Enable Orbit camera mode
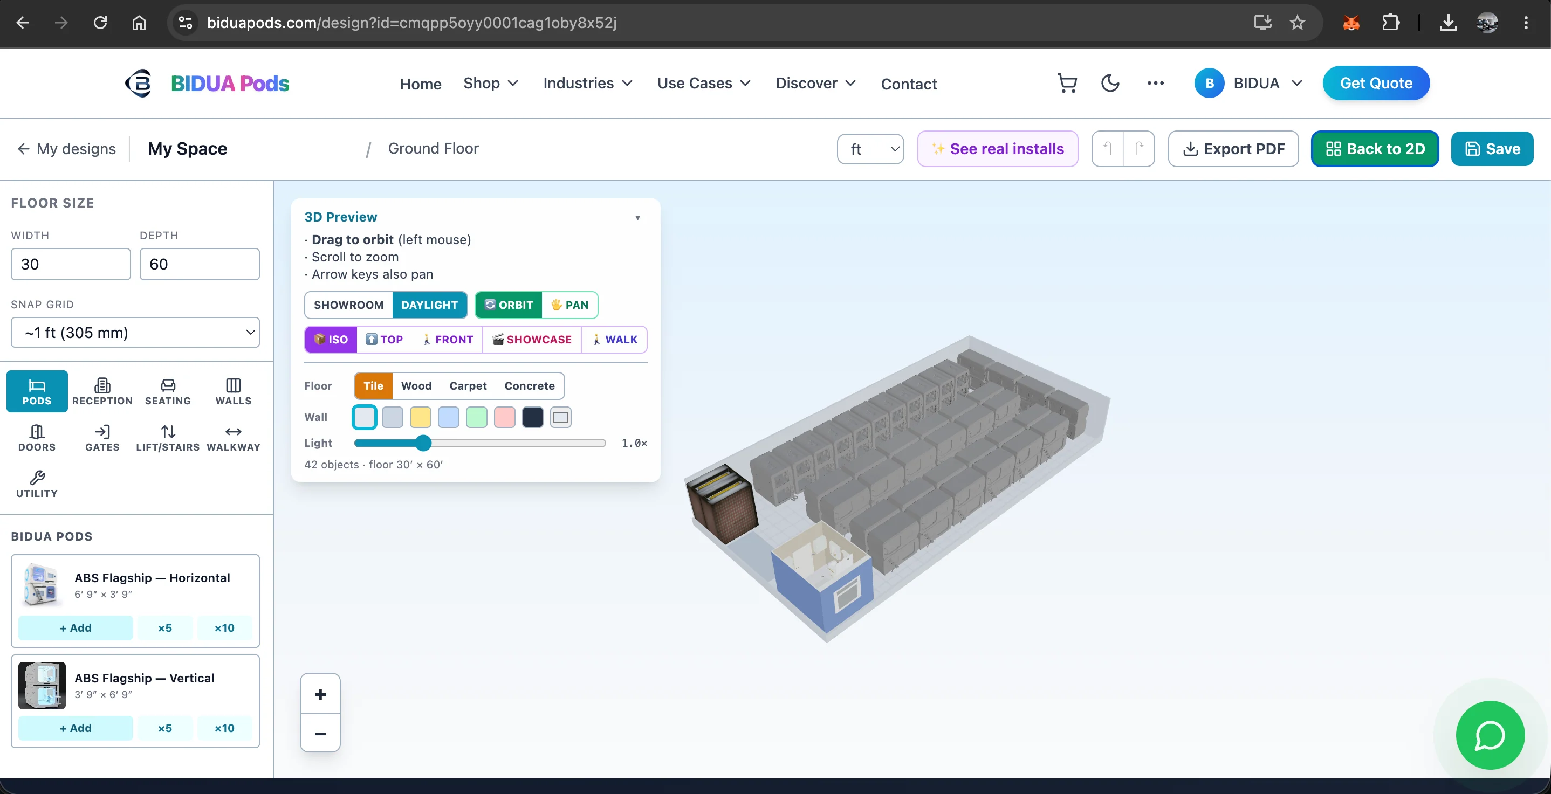Viewport: 1551px width, 794px height. [x=509, y=305]
